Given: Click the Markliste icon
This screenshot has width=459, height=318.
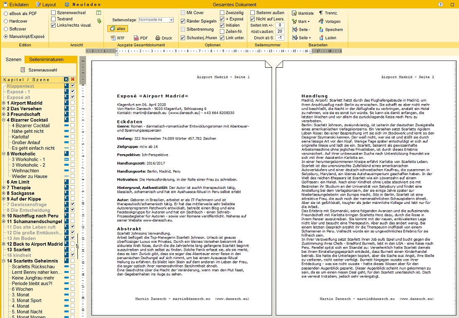Looking at the screenshot, I should click(295, 13).
